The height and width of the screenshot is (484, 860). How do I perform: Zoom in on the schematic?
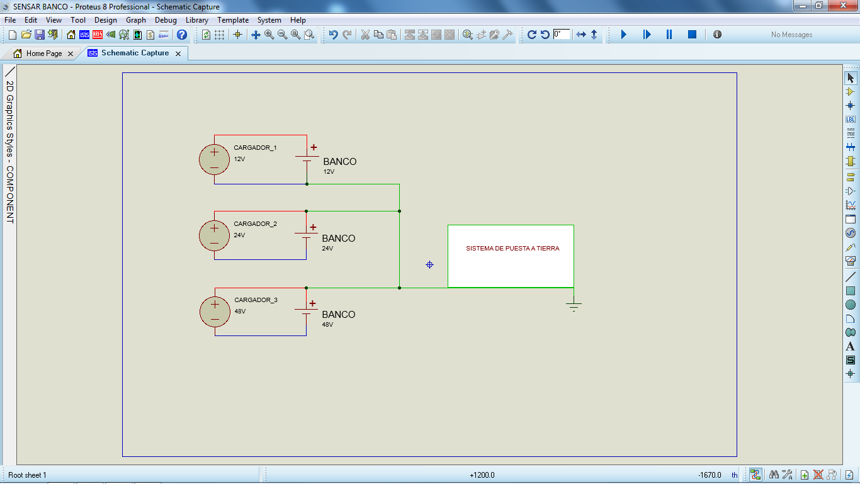point(269,35)
